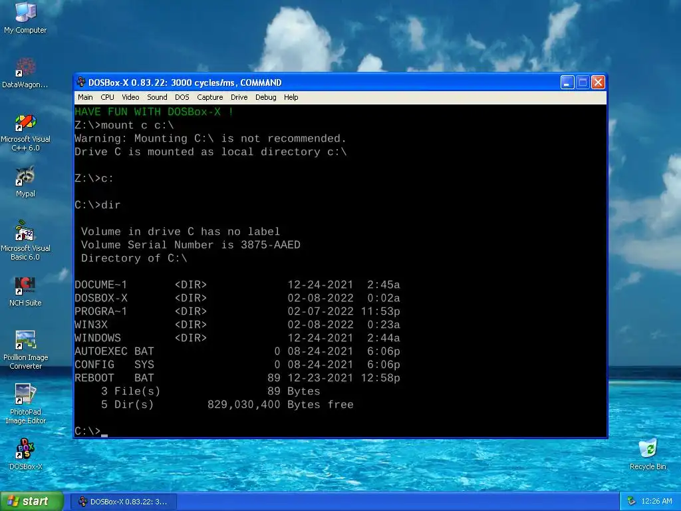Click the PROGRA~1 directory entry
The width and height of the screenshot is (681, 511).
point(237,311)
